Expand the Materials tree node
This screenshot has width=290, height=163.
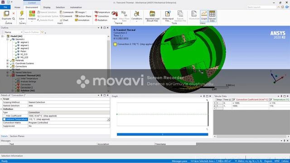click(x=7, y=60)
